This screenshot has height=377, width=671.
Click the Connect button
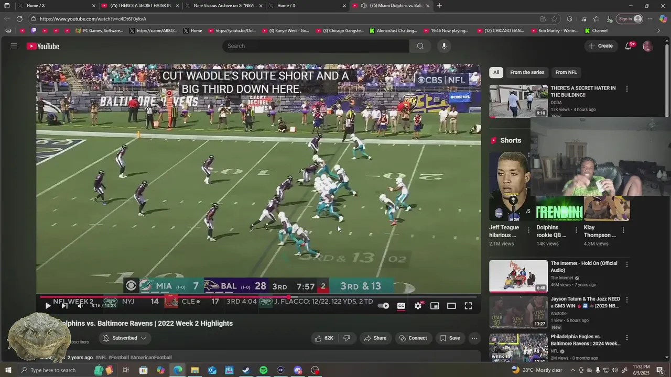(413, 338)
